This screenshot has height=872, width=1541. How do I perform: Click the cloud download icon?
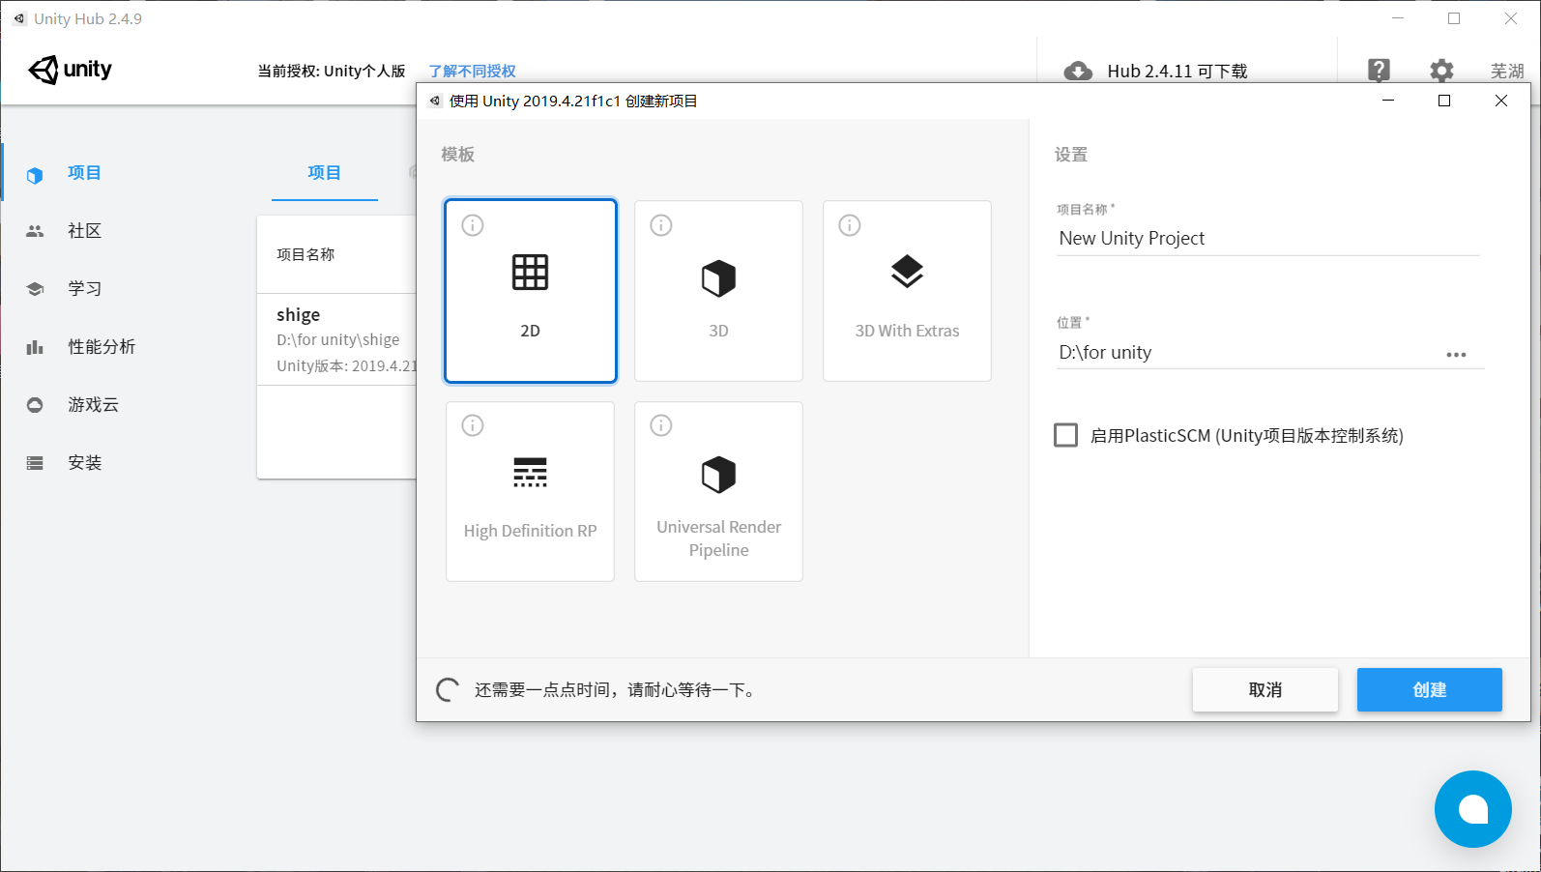1078,71
